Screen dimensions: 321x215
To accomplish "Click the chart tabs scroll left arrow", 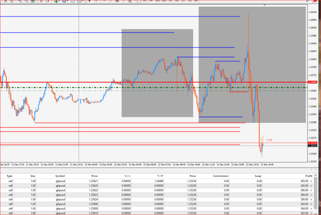I will pos(312,170).
